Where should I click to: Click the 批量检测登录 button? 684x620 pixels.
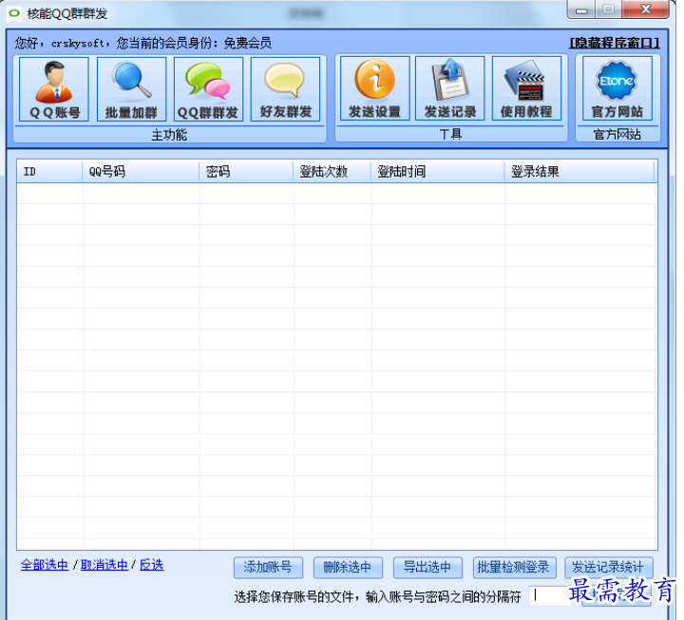click(514, 567)
